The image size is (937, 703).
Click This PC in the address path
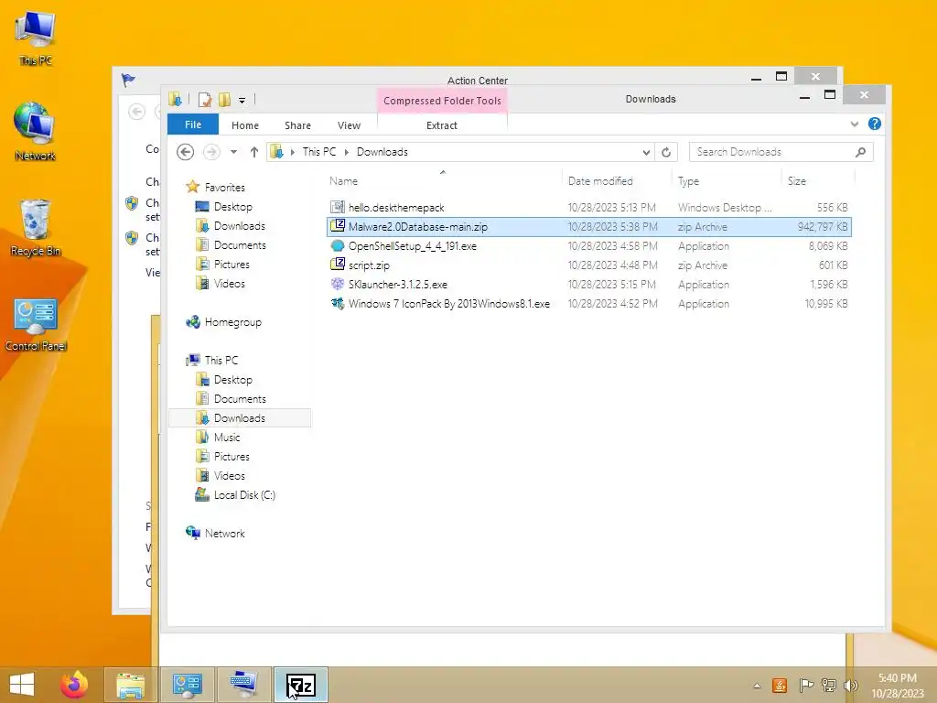coord(319,152)
